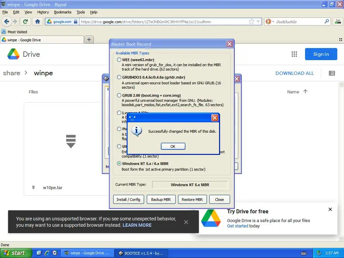Image resolution: width=344 pixels, height=258 pixels.
Task: Click the google.com site identity button
Action: pos(62,21)
